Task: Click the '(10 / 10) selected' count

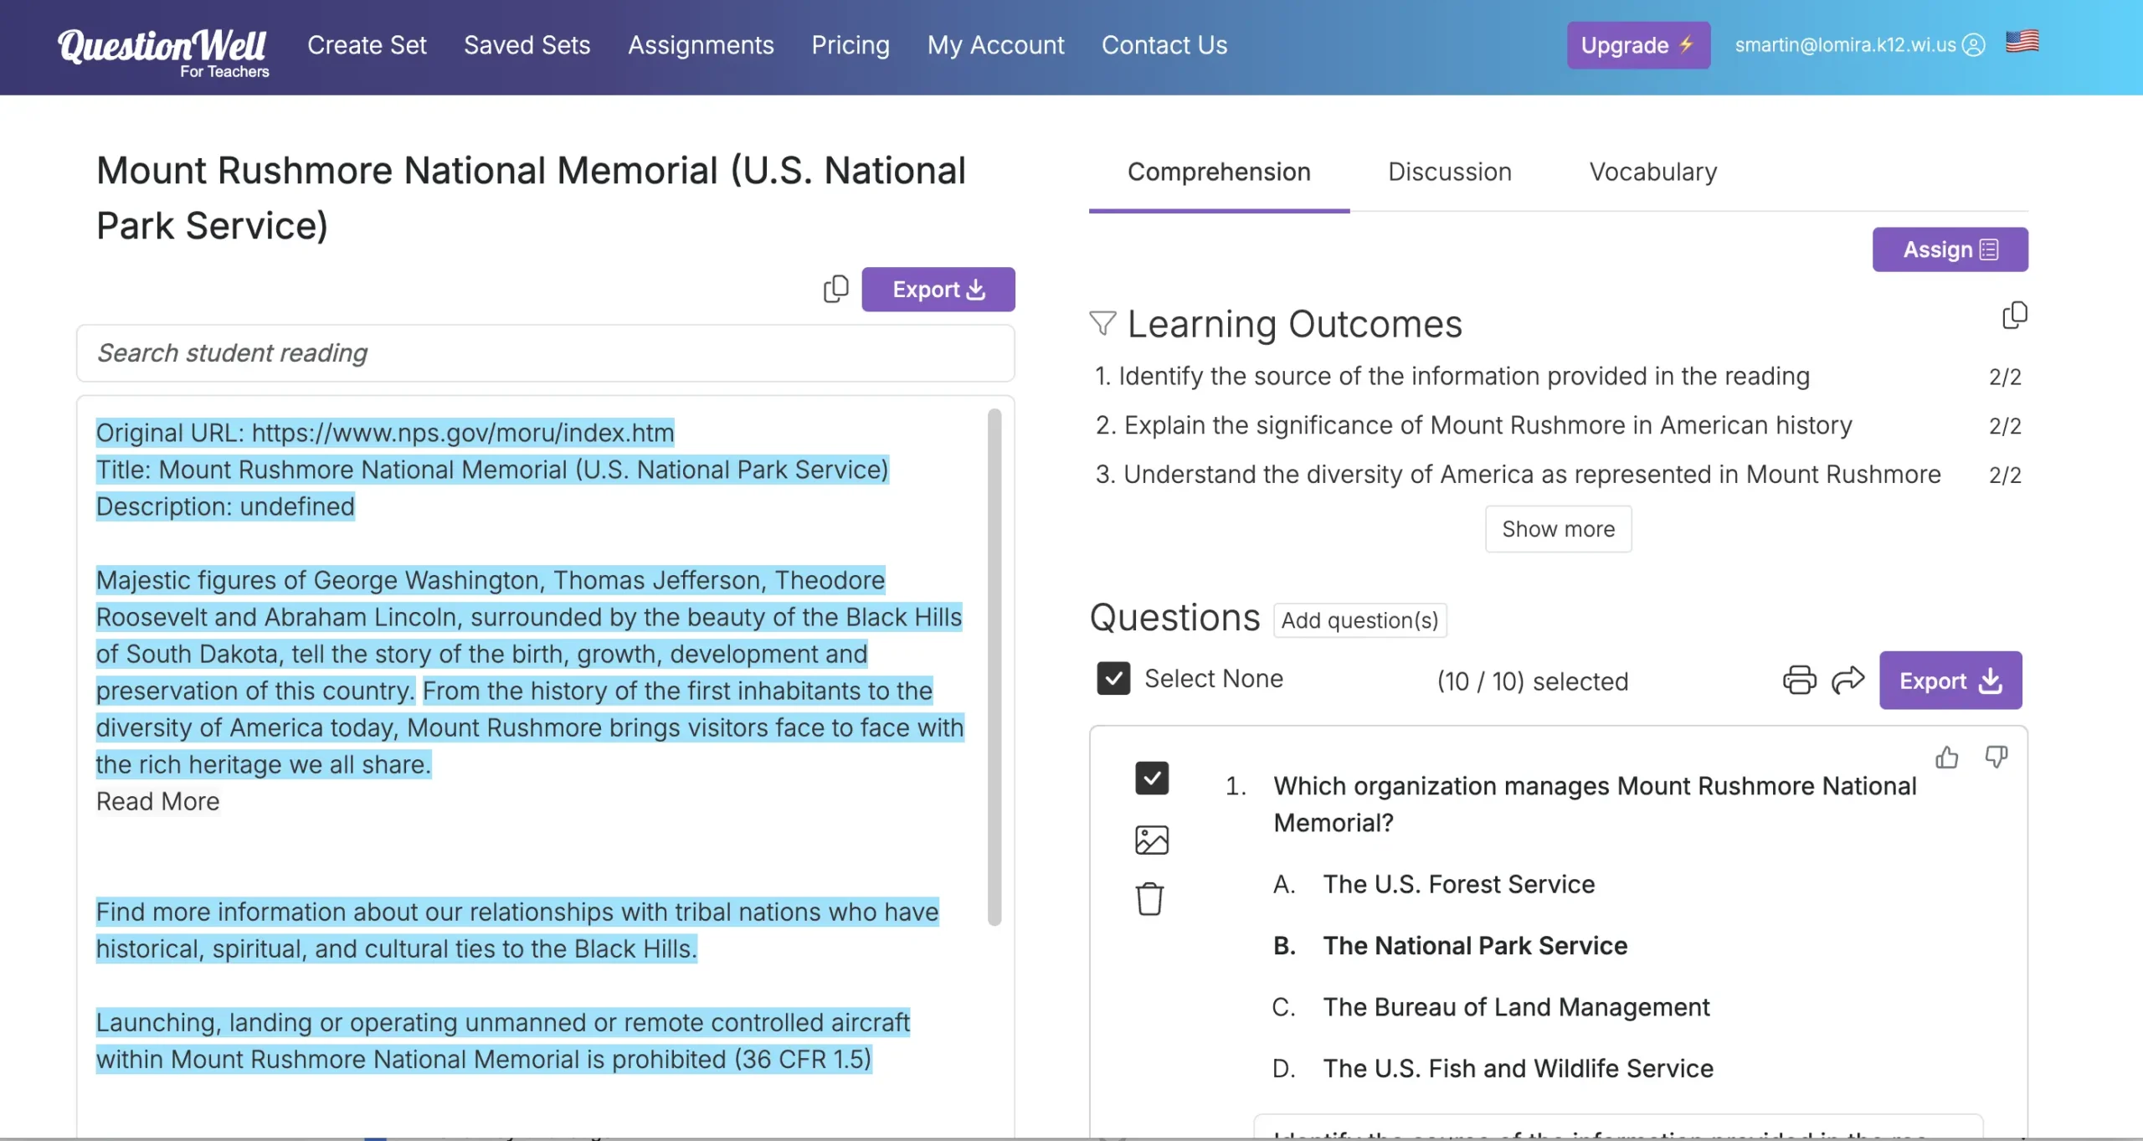Action: 1532,681
